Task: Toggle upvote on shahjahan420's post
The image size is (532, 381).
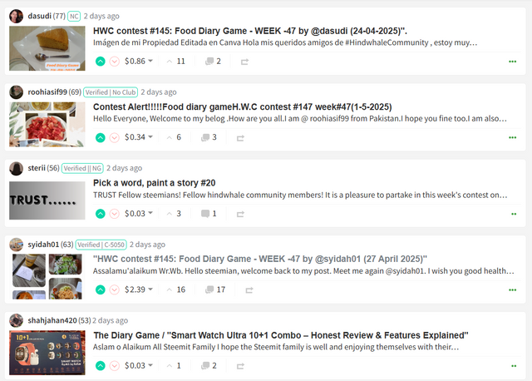Action: (100, 366)
